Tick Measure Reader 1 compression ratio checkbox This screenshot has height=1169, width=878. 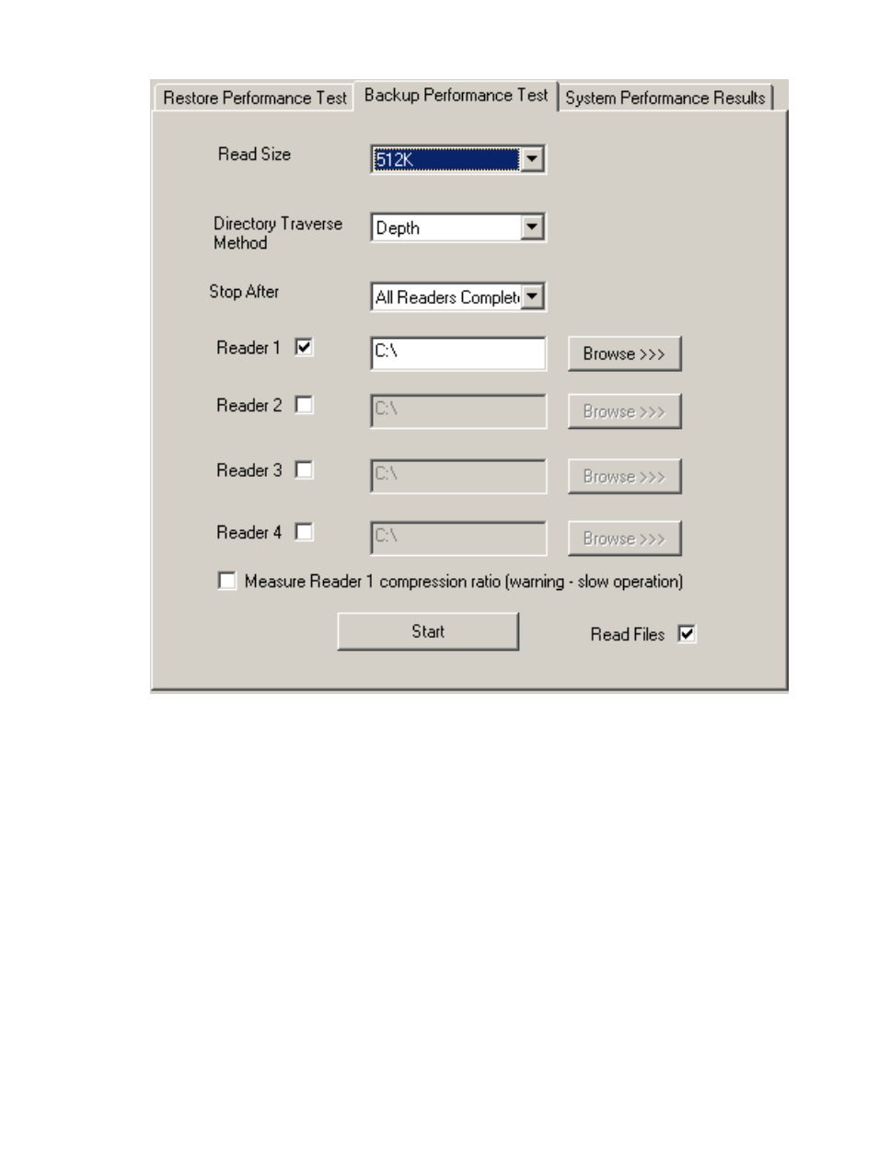(x=226, y=581)
